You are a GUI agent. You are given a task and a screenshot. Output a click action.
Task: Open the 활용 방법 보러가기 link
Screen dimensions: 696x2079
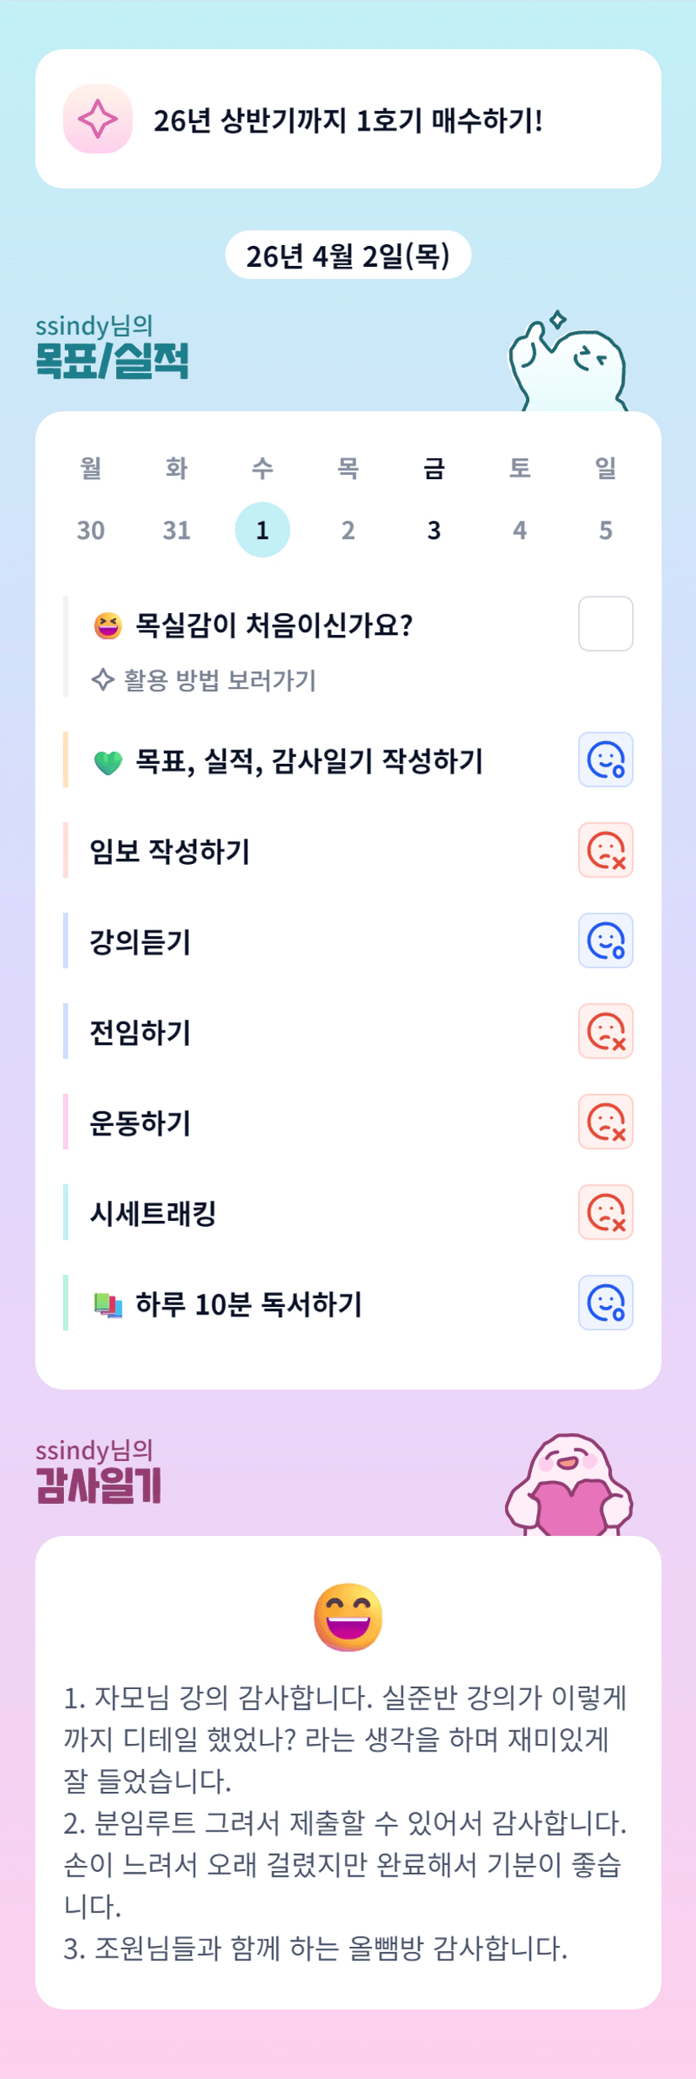point(220,680)
